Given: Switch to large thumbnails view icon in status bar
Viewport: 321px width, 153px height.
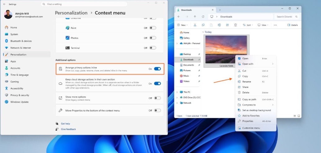Looking at the screenshot, I should pos(299,116).
